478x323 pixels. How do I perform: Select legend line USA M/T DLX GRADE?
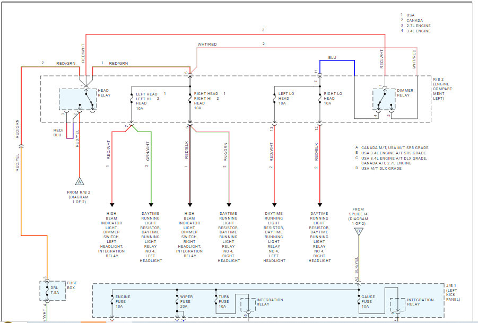[381, 168]
